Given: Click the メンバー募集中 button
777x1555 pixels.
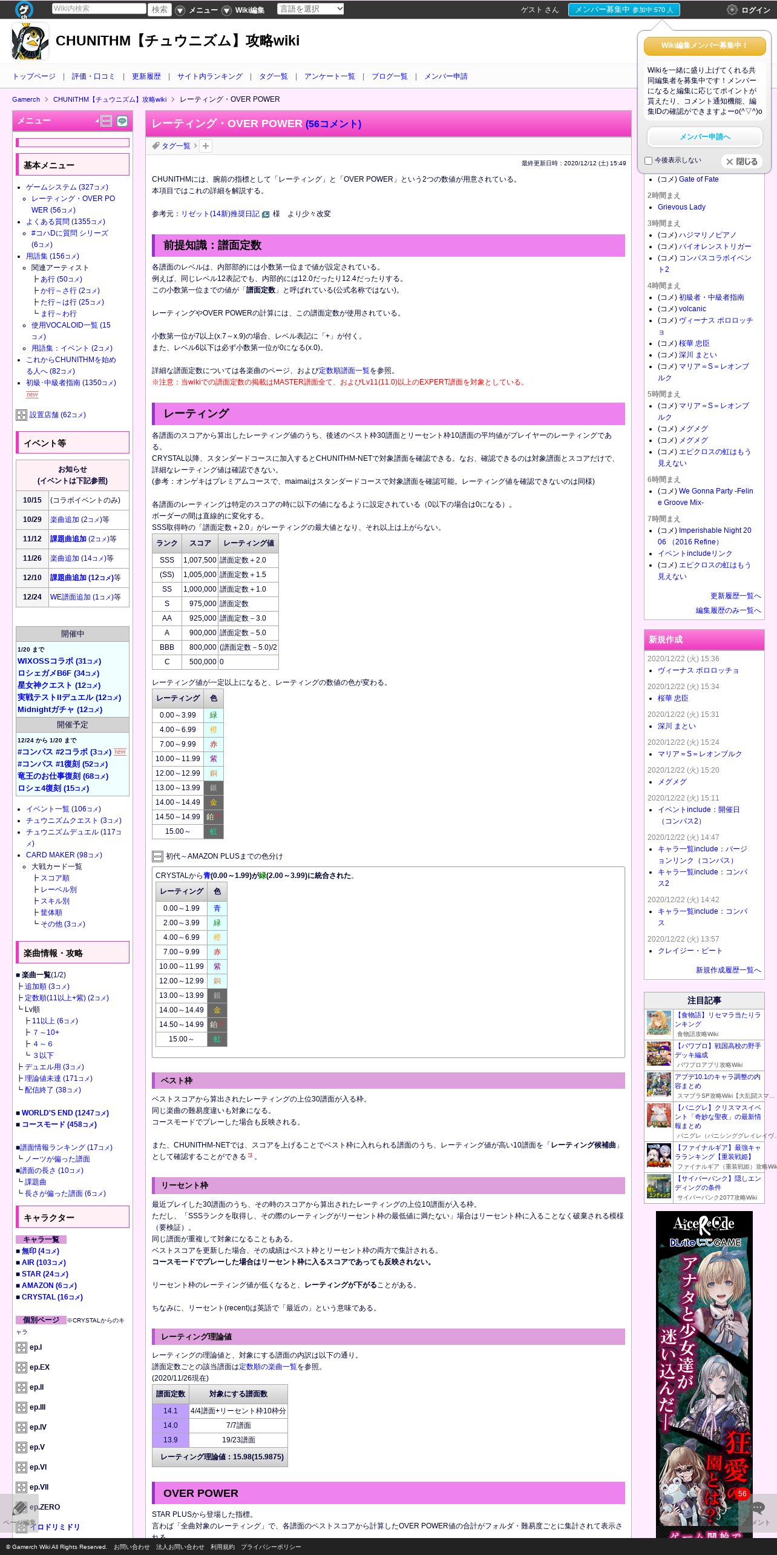Looking at the screenshot, I should coord(624,10).
